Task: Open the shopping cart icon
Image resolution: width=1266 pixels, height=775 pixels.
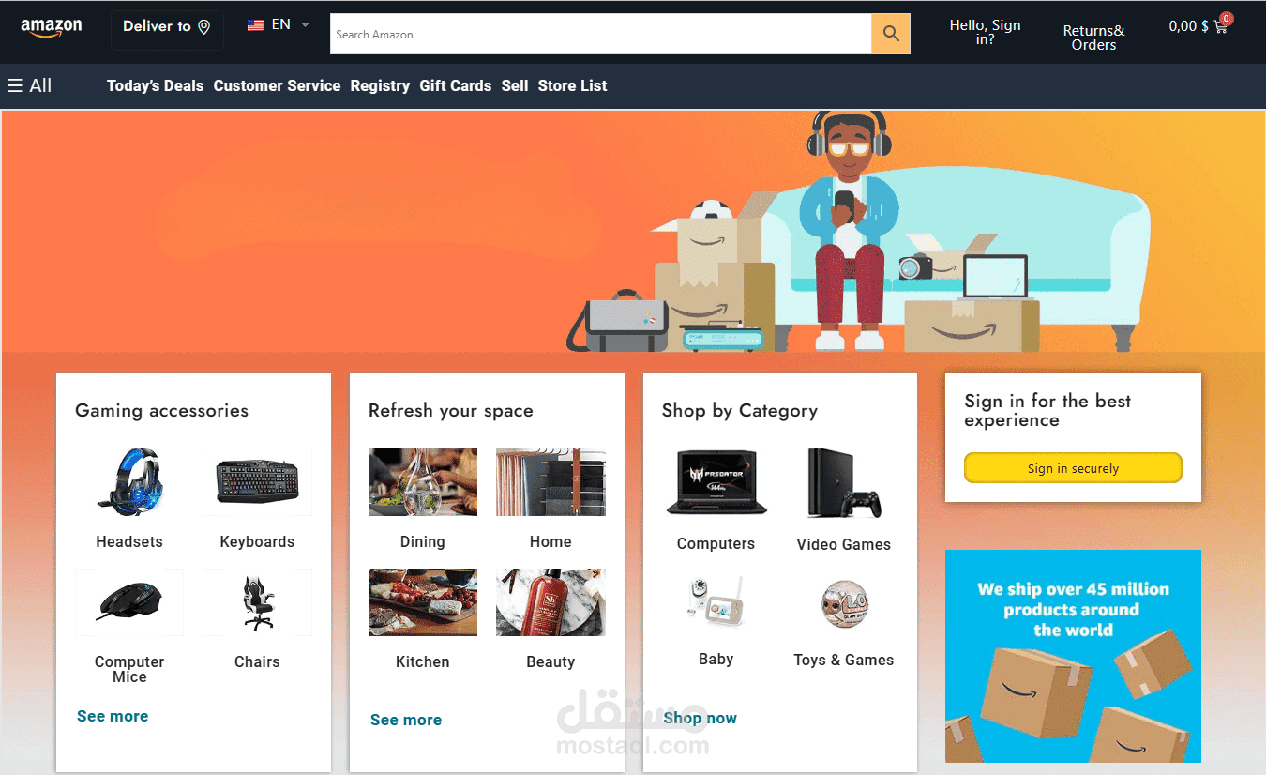Action: 1221,25
